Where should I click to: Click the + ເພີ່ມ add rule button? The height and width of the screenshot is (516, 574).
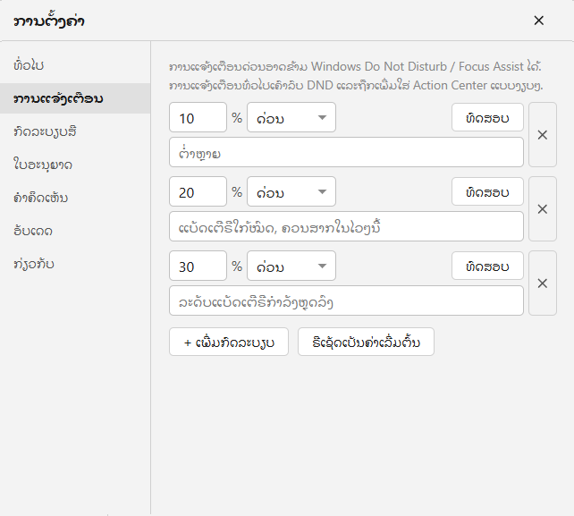tap(229, 342)
